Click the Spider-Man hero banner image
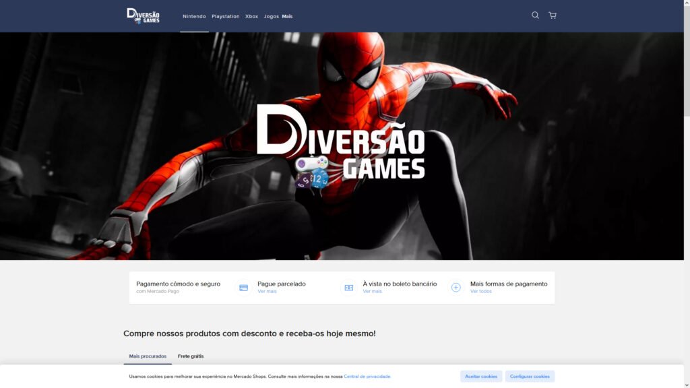Image resolution: width=690 pixels, height=388 pixels. [x=342, y=146]
